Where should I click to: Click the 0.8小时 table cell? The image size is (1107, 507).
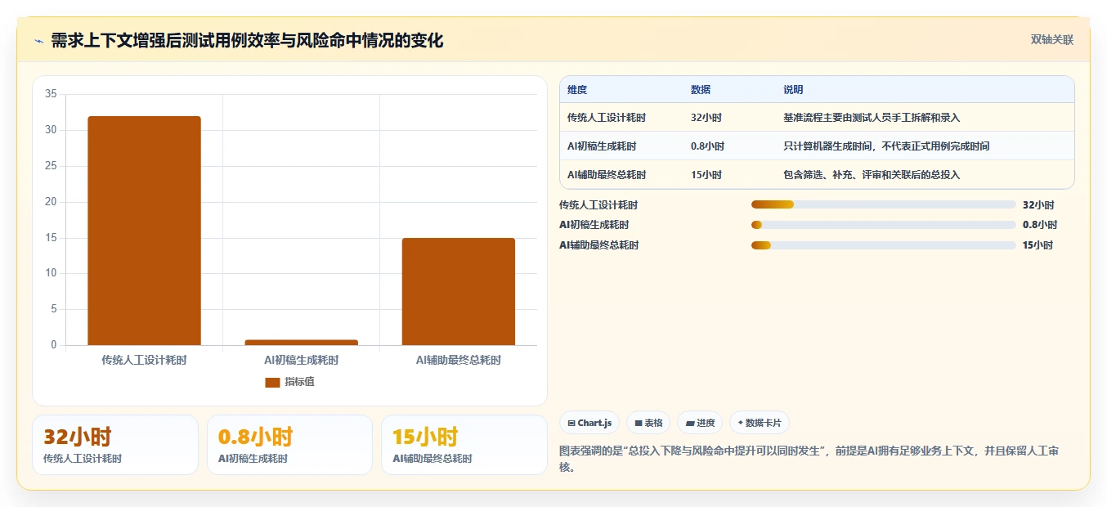point(708,146)
